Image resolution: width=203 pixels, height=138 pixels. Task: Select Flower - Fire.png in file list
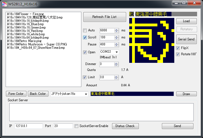(25, 14)
